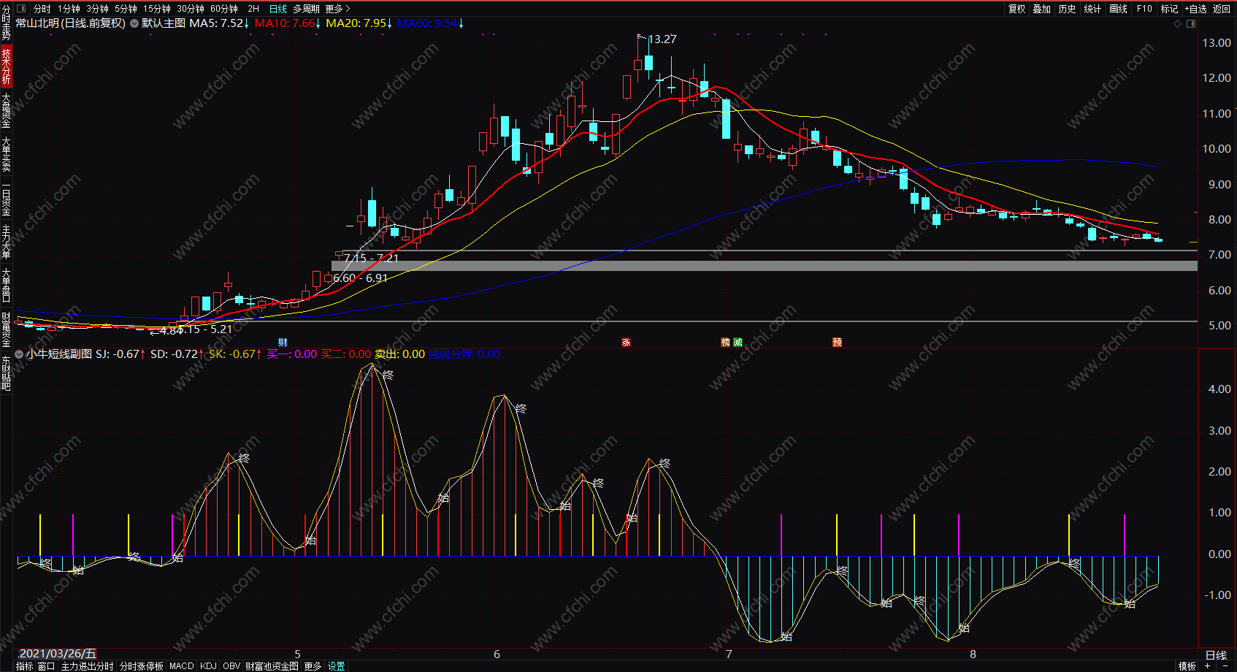Click MA5: 7.52 label
Screen dimensions: 1237x672
click(219, 23)
